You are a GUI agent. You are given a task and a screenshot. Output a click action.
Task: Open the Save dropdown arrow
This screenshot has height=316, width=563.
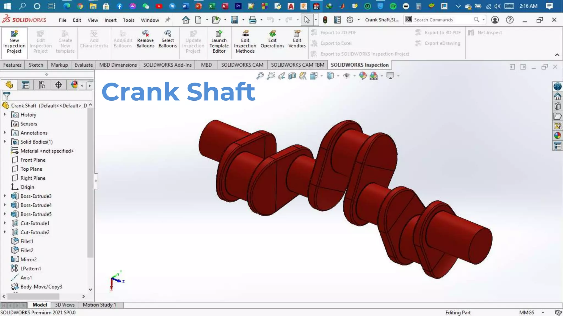243,20
